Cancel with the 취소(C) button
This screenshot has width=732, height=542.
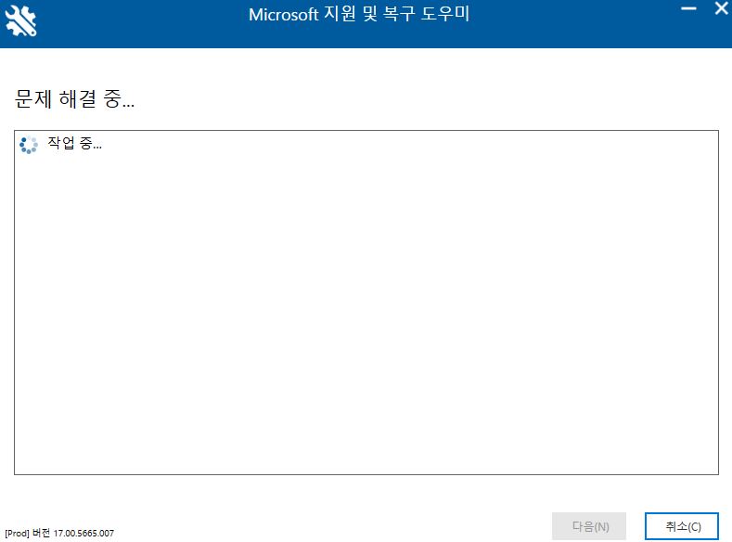point(682,526)
